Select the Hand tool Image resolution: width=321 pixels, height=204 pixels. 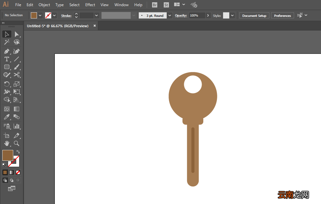(x=7, y=143)
